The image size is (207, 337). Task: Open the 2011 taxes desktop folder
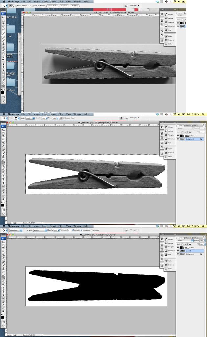(x=9, y=84)
